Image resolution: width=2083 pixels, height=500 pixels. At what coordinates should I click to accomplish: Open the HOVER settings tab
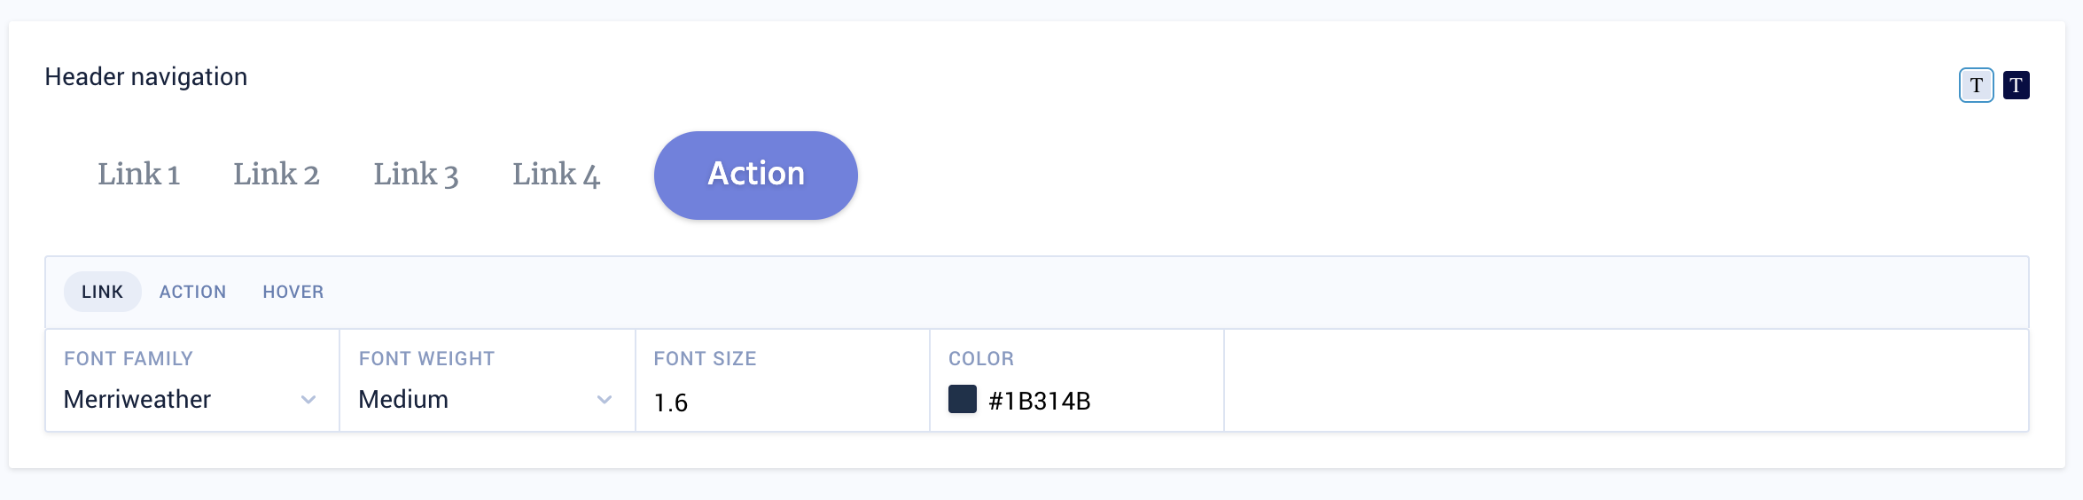(x=293, y=292)
